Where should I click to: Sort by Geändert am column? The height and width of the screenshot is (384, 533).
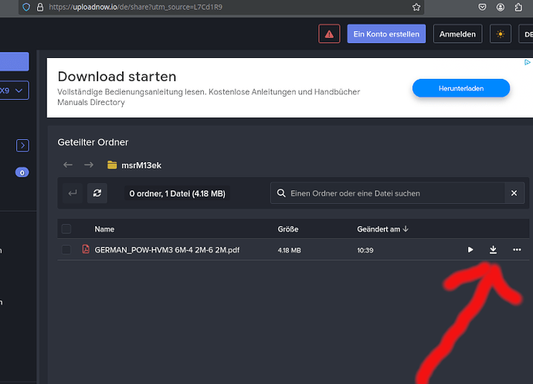click(x=382, y=229)
